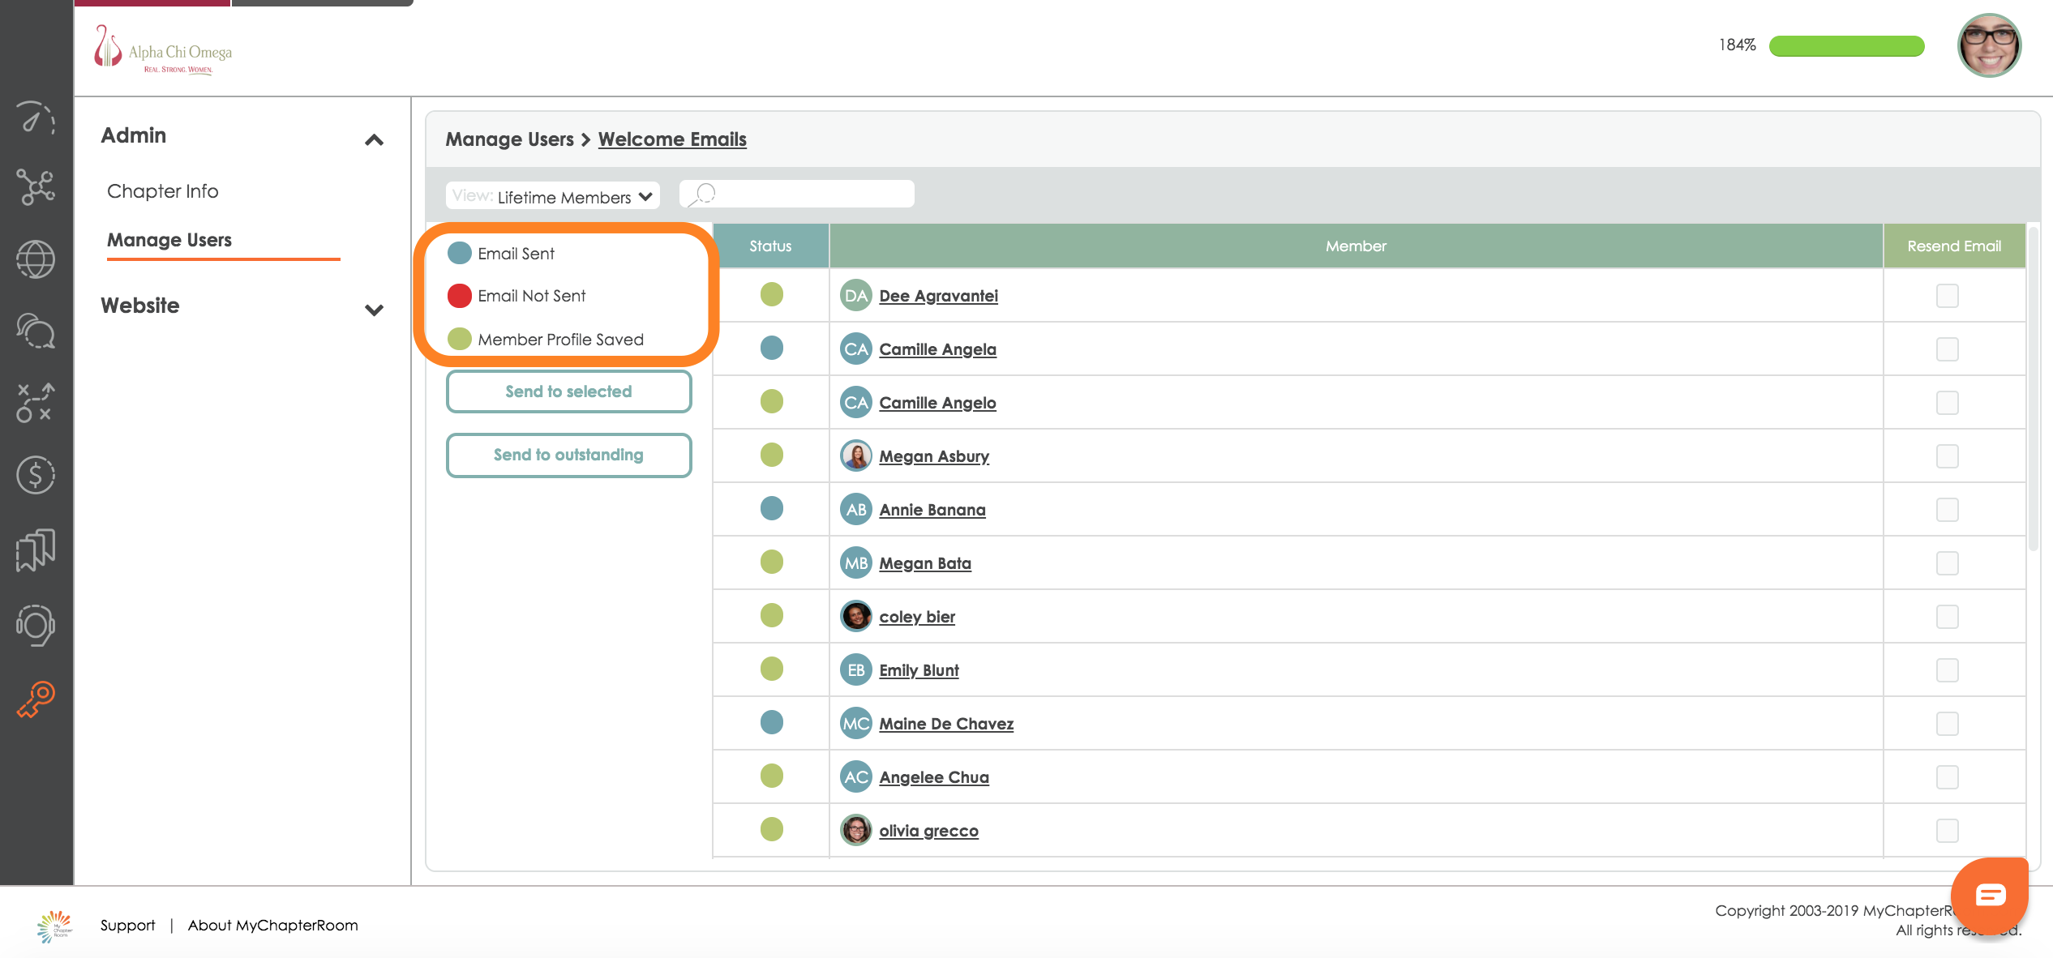Check resend email box for Dee Agravantei
This screenshot has height=958, width=2053.
coord(1947,296)
